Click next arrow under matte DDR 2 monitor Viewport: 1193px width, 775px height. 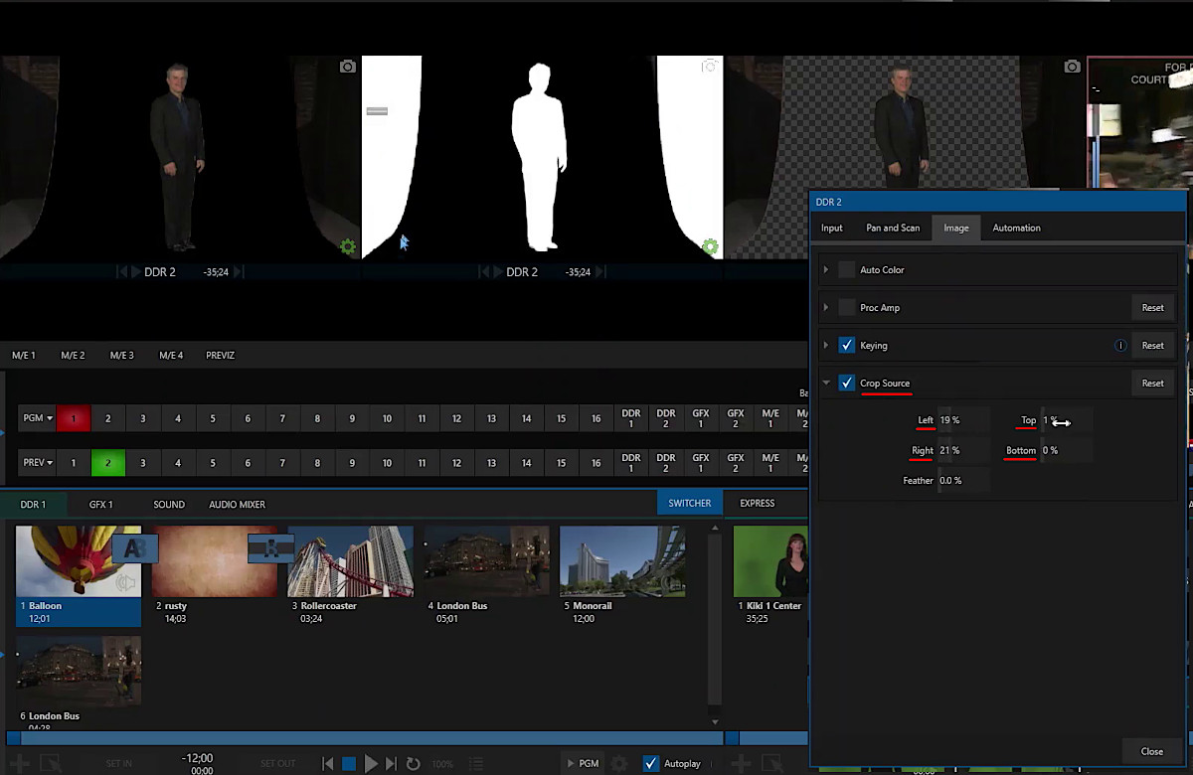pos(600,271)
